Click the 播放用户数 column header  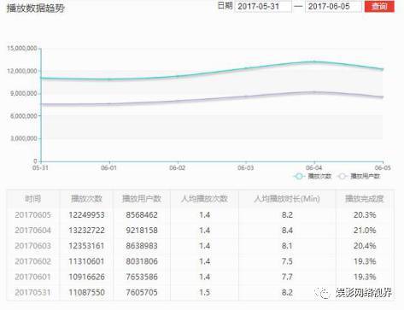pyautogui.click(x=142, y=199)
